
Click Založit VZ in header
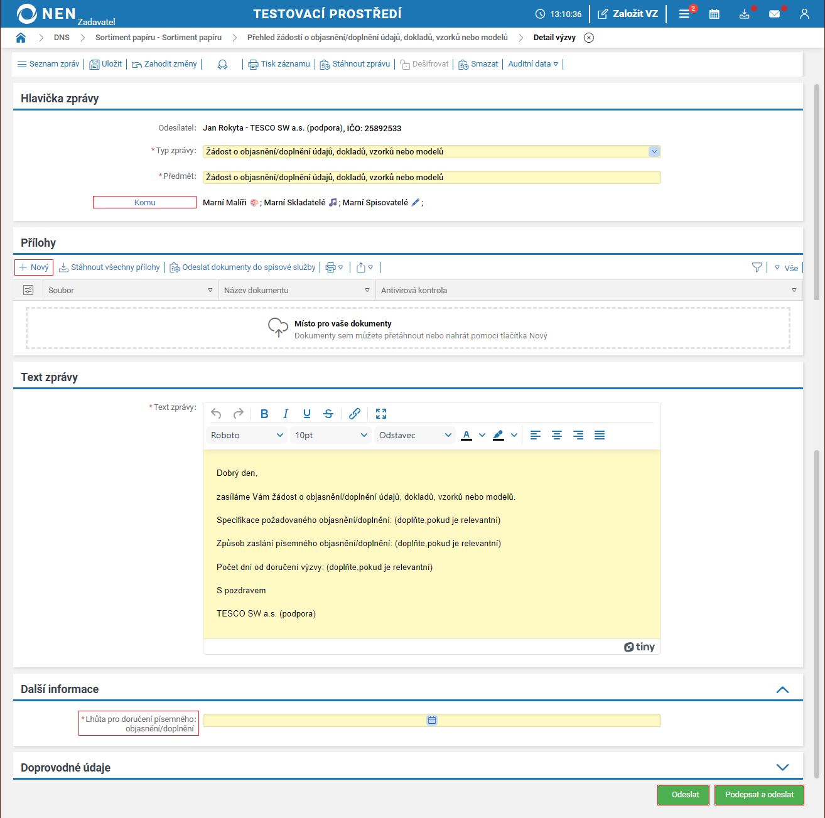[x=627, y=14]
